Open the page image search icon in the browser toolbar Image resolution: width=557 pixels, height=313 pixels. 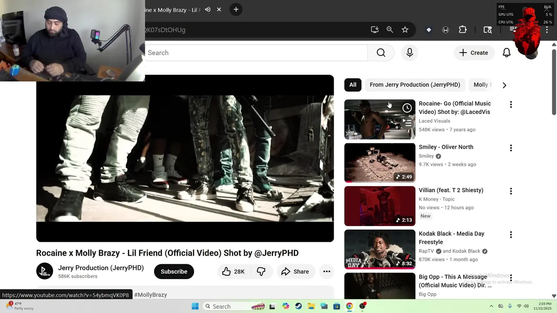click(488, 30)
